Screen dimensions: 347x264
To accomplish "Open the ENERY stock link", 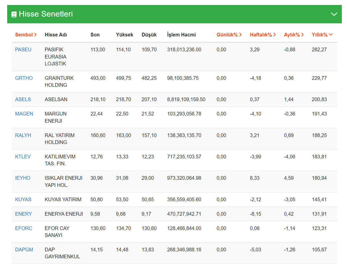I will click(23, 214).
